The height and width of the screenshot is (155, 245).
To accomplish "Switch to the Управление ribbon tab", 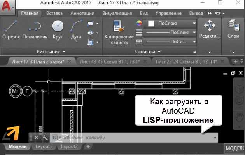I will coord(168,14).
